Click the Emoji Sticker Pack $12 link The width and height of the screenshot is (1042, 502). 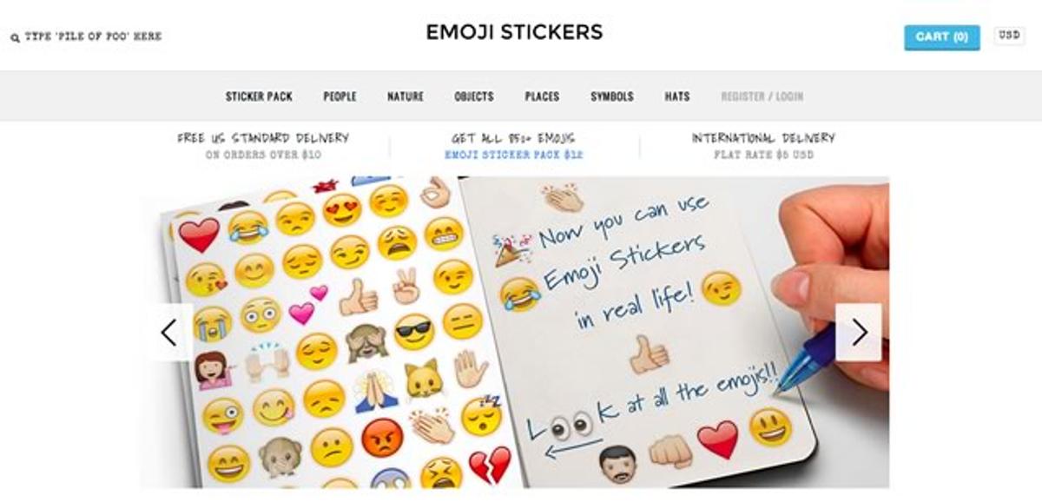pyautogui.click(x=514, y=155)
